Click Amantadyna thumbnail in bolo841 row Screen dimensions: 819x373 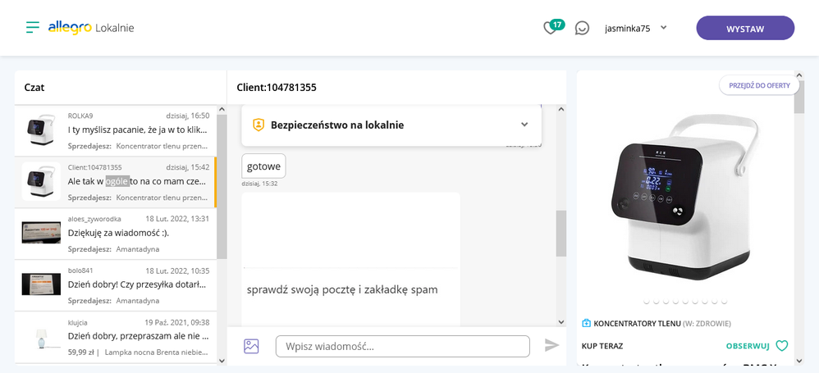click(x=41, y=284)
